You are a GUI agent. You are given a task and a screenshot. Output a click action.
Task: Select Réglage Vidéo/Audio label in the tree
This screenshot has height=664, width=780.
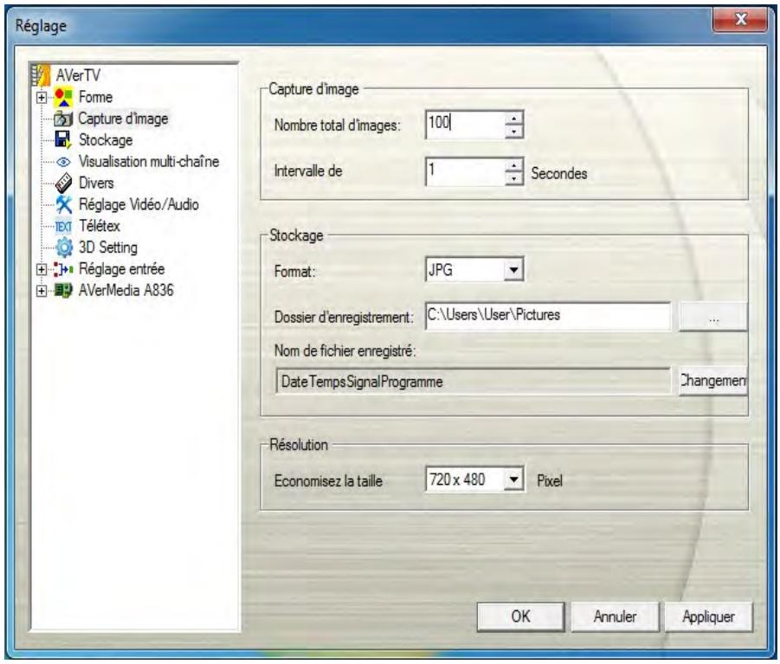pyautogui.click(x=139, y=204)
